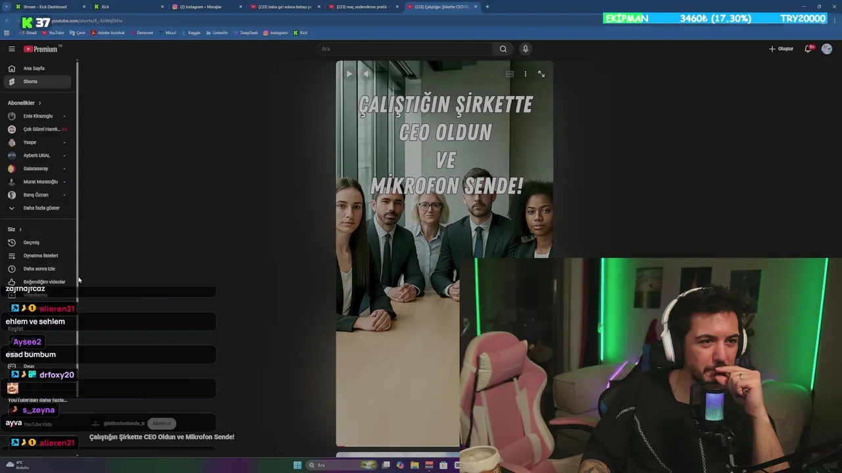Viewport: 842px width, 473px height.
Task: Expand Daha fazla göster in subscriptions
Action: (x=37, y=208)
